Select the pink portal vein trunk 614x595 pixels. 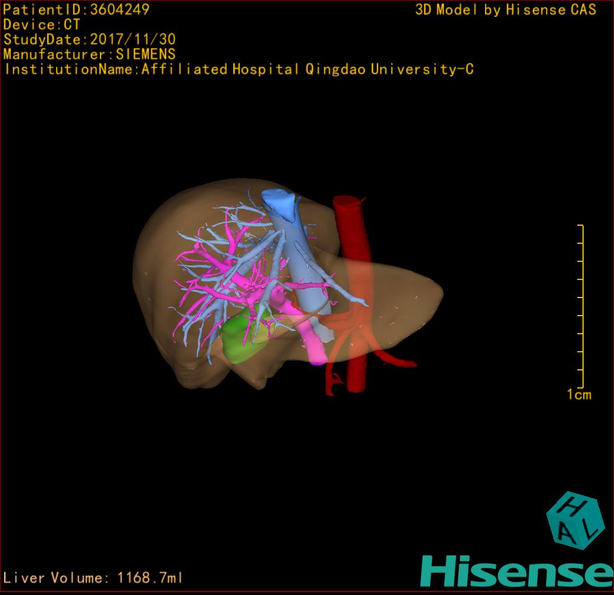pyautogui.click(x=313, y=345)
